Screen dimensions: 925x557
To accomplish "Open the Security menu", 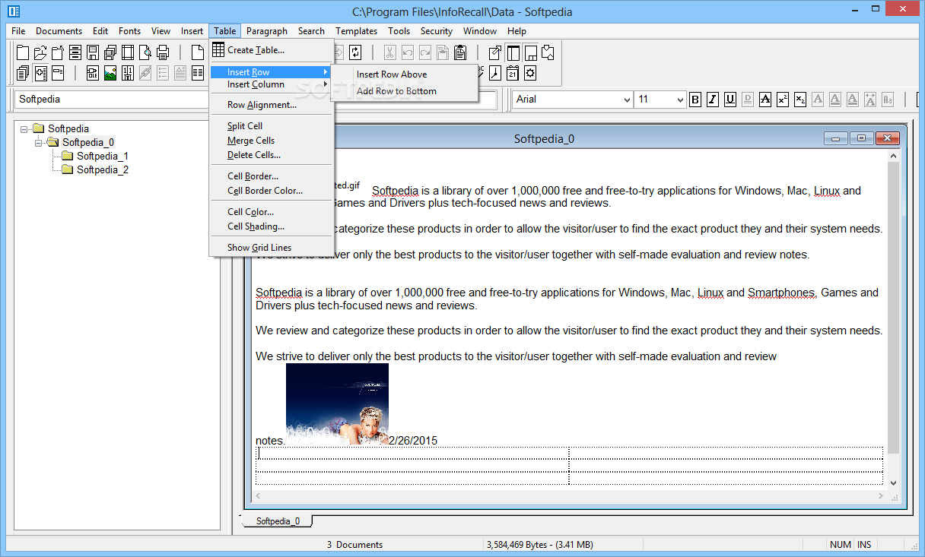I will tap(437, 31).
